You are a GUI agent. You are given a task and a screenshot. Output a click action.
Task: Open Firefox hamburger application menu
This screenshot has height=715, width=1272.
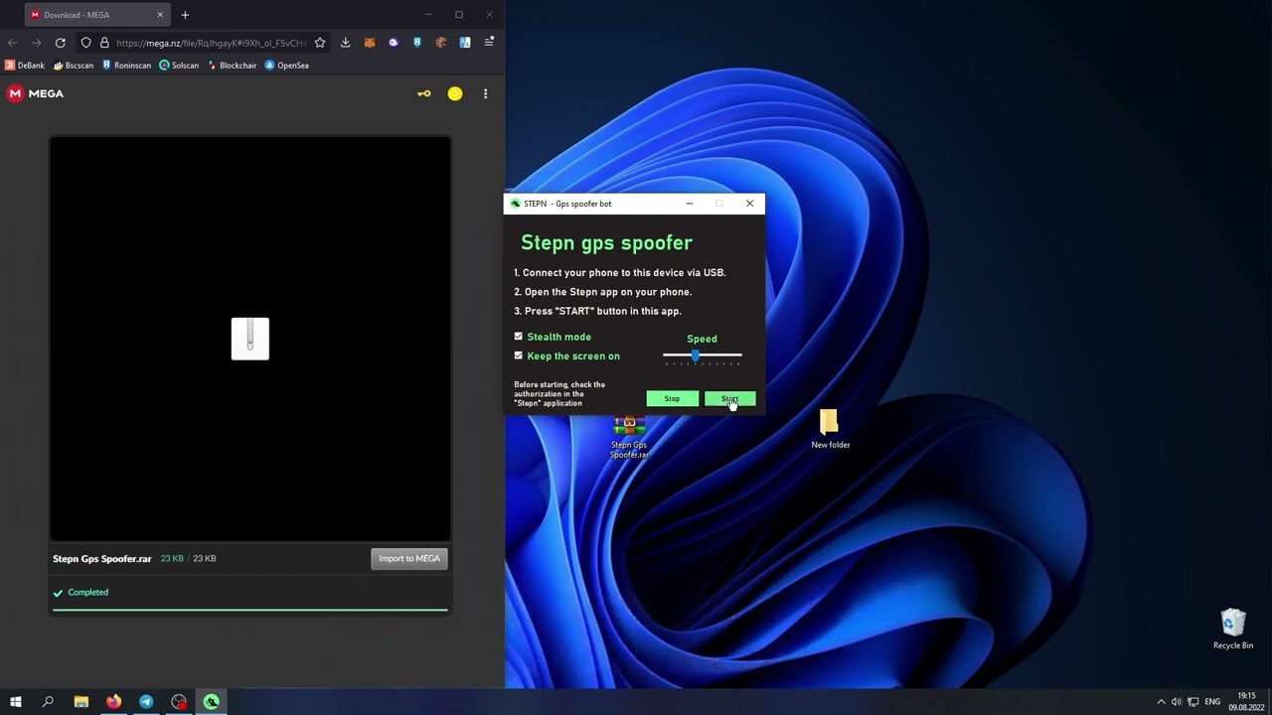(x=489, y=43)
